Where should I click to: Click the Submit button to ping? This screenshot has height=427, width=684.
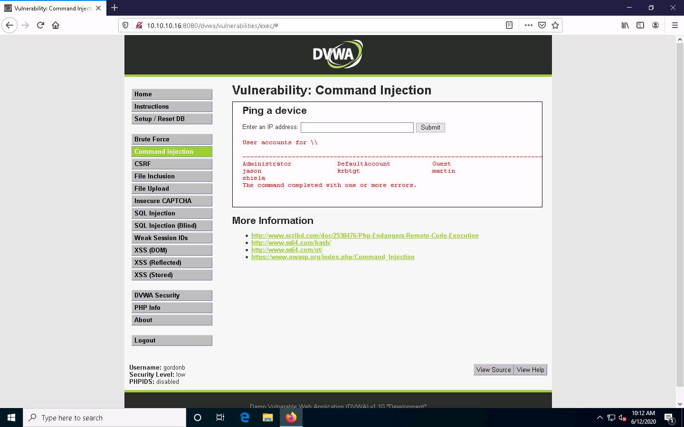point(430,127)
